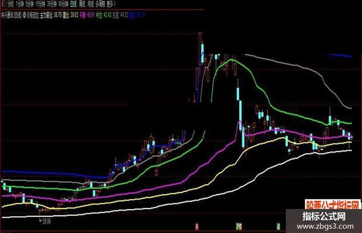Screen dimensions: 362x233
Task: Open the 多周期 multi-period view
Action: pos(100,4)
